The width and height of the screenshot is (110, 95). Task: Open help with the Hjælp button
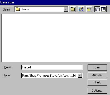(97, 82)
